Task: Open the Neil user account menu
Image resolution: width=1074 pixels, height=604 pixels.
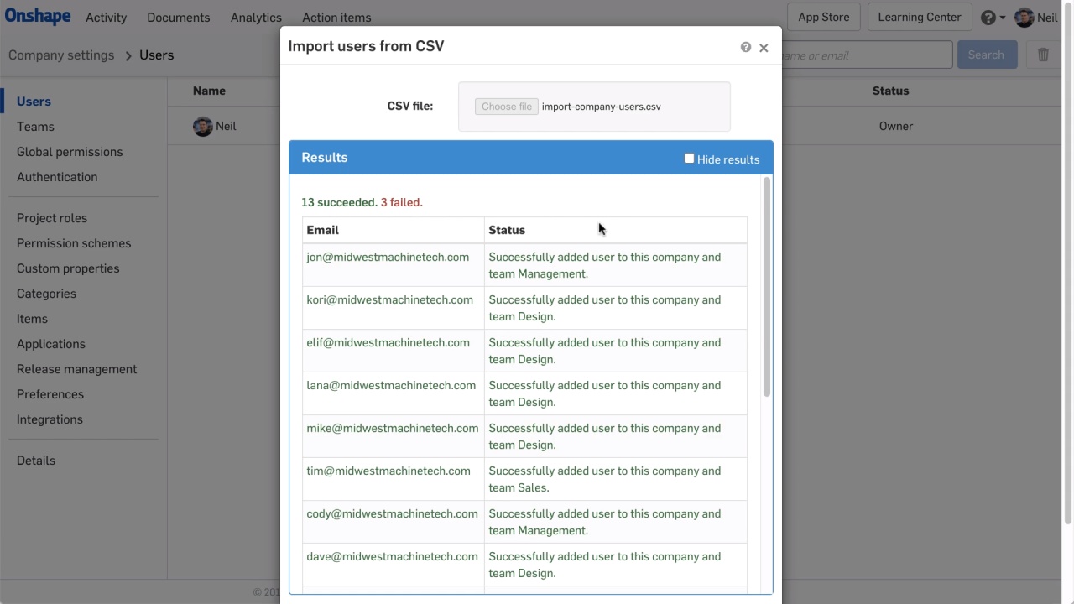Action: tap(1047, 18)
